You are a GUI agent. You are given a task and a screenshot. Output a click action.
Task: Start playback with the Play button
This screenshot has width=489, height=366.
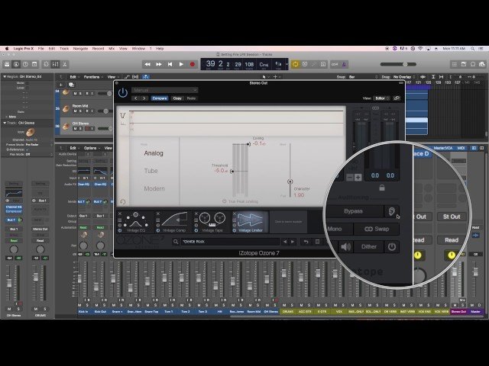pyautogui.click(x=181, y=64)
